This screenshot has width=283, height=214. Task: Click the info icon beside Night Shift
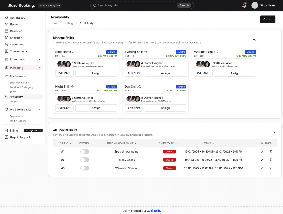pyautogui.click(x=72, y=87)
